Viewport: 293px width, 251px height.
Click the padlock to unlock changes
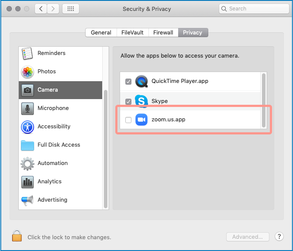tap(17, 236)
